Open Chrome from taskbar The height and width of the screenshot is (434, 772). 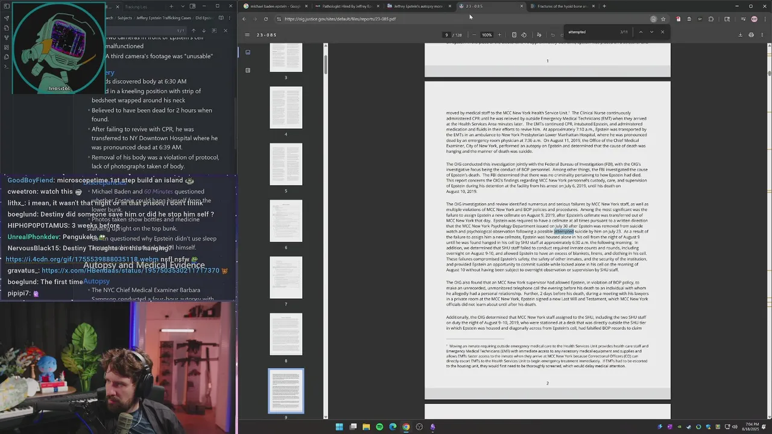click(406, 427)
